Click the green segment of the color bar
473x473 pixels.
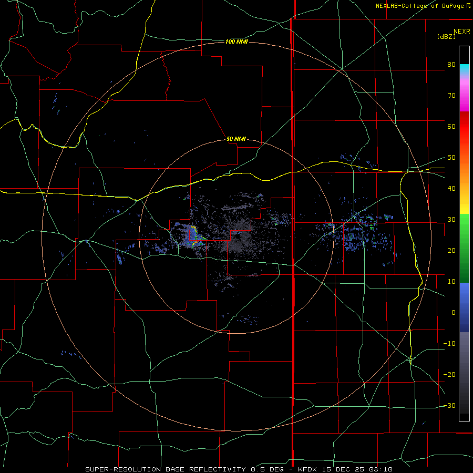464,248
